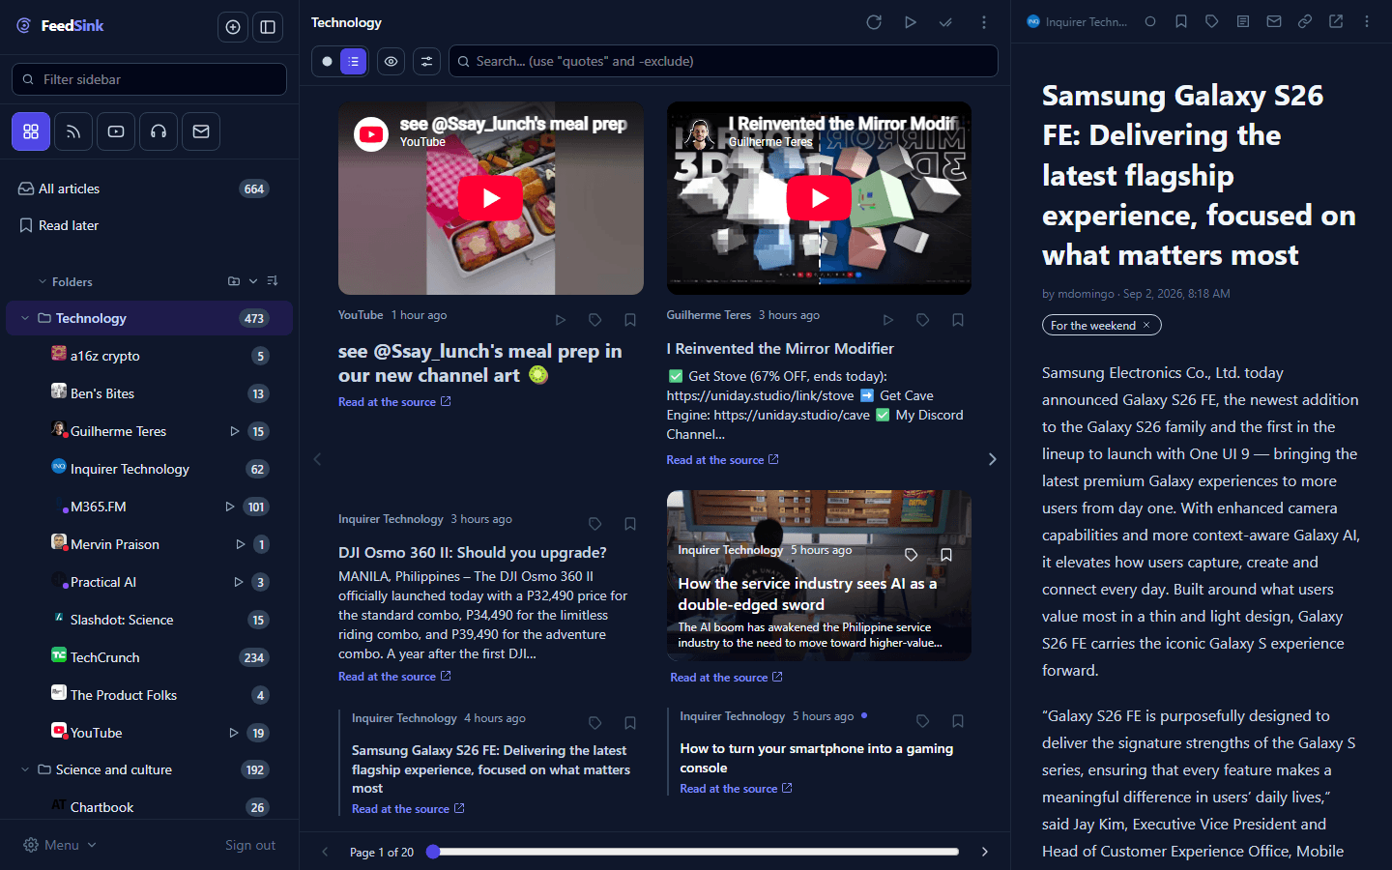Viewport: 1392px width, 870px height.
Task: Refresh the Technology feed list
Action: tap(874, 22)
